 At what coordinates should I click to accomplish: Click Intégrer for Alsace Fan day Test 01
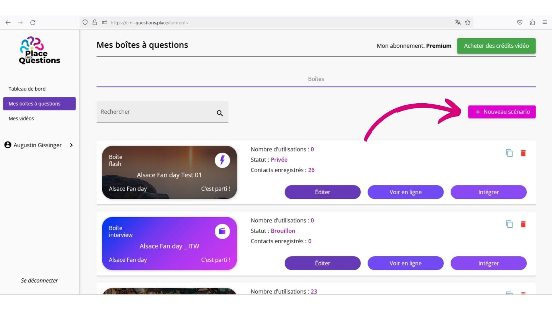(488, 192)
